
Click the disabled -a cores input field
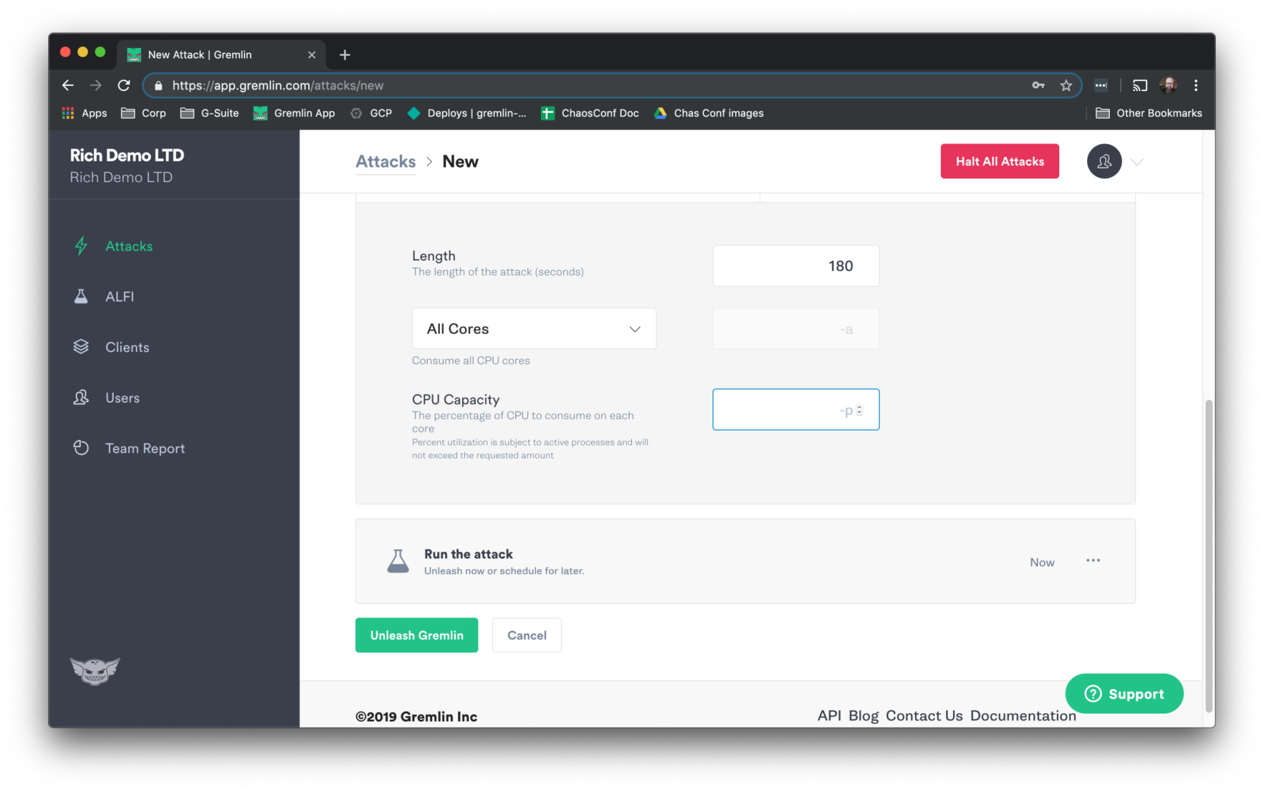(x=796, y=329)
